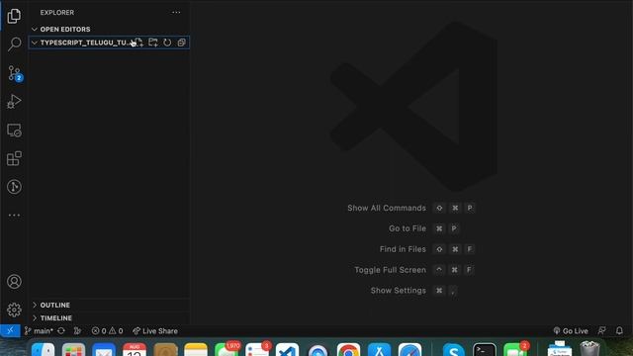This screenshot has width=633, height=356.
Task: Open the Remote Explorer view
Action: (x=14, y=131)
